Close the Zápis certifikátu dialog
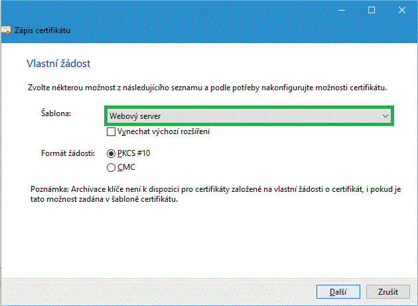Viewport: 418px width, 306px height. [x=401, y=10]
